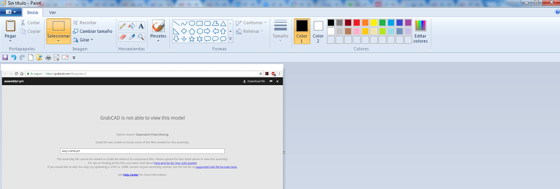Select the five-point star shape
The width and height of the screenshot is (560, 189).
tap(192, 39)
